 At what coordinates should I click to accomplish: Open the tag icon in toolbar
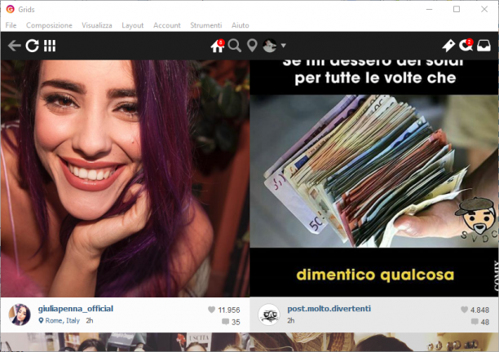pos(448,46)
